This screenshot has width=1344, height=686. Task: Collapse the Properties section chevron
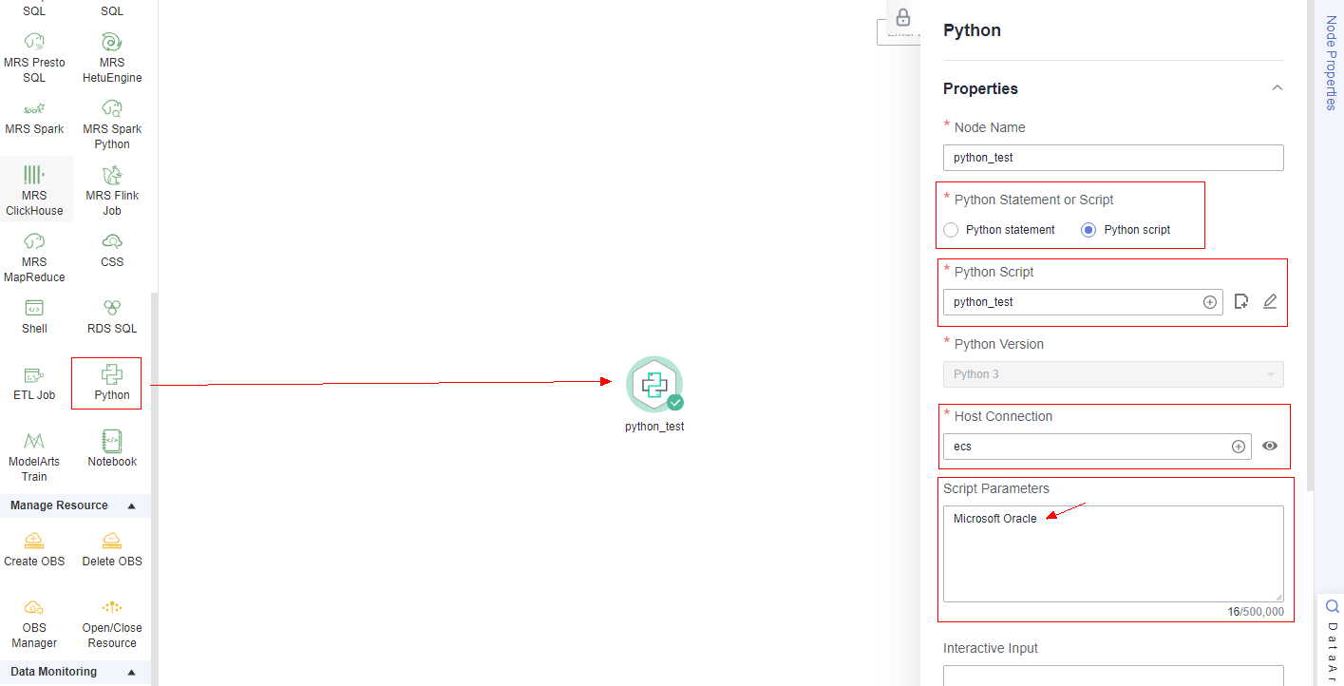pos(1278,88)
